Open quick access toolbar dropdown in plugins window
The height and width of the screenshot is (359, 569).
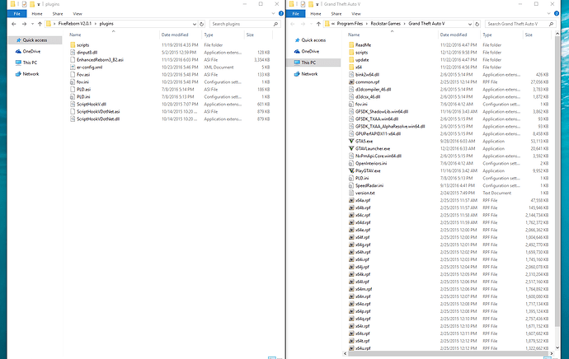(x=39, y=4)
